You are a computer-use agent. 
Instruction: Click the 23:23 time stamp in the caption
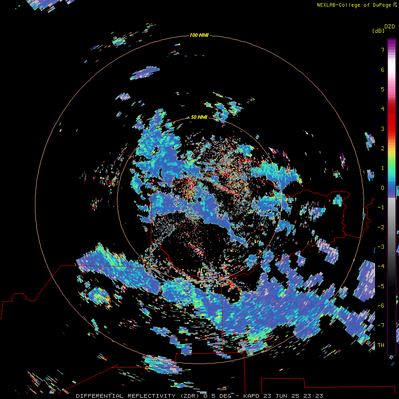(314, 396)
